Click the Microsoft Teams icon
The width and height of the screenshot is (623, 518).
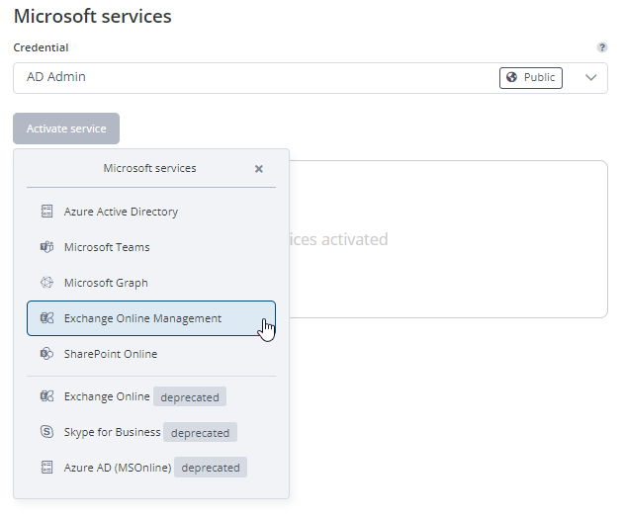click(46, 247)
